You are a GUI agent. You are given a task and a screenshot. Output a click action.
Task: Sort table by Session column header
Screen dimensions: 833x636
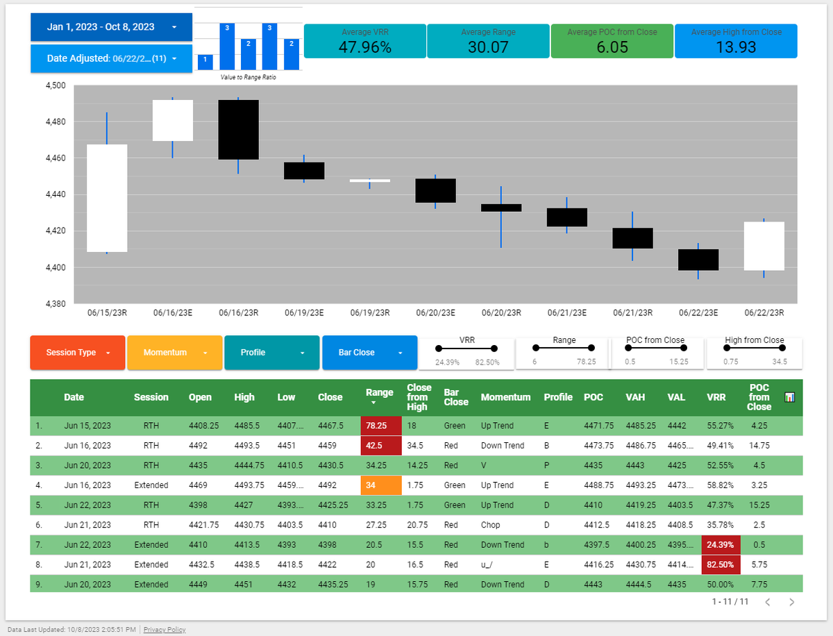point(151,397)
